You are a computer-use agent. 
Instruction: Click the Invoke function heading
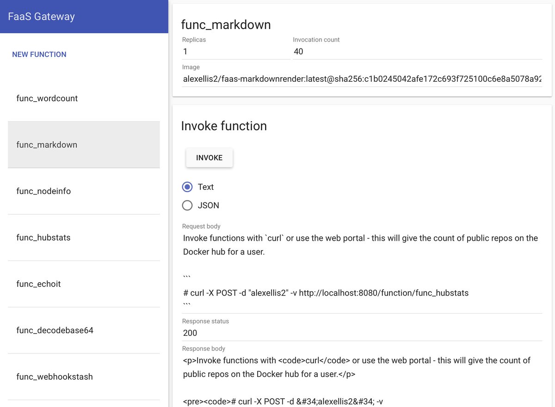tap(224, 126)
